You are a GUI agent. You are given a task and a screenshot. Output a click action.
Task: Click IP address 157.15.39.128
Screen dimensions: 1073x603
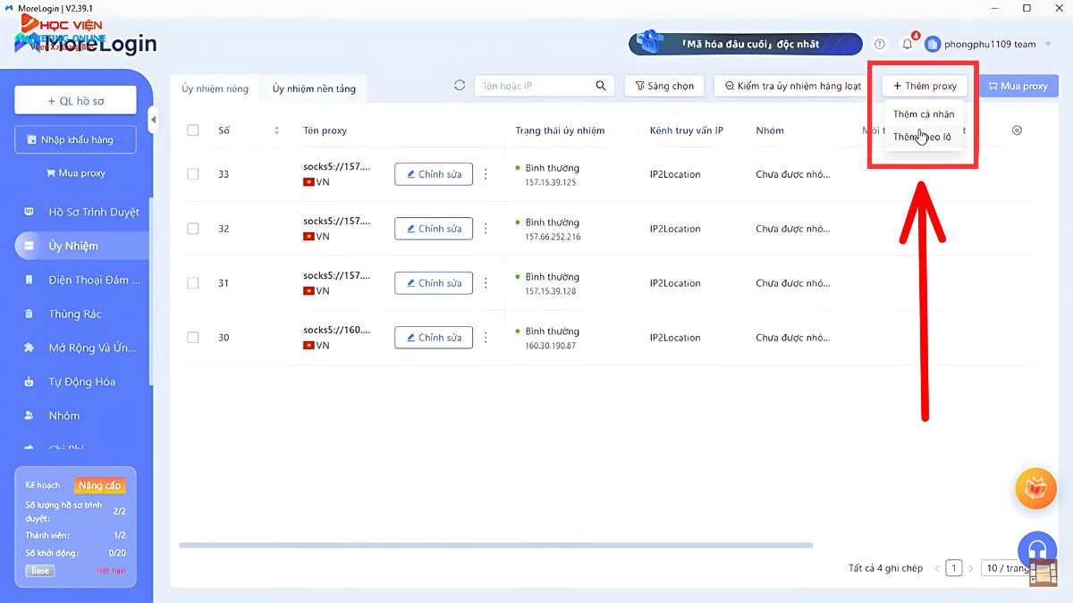pos(551,291)
